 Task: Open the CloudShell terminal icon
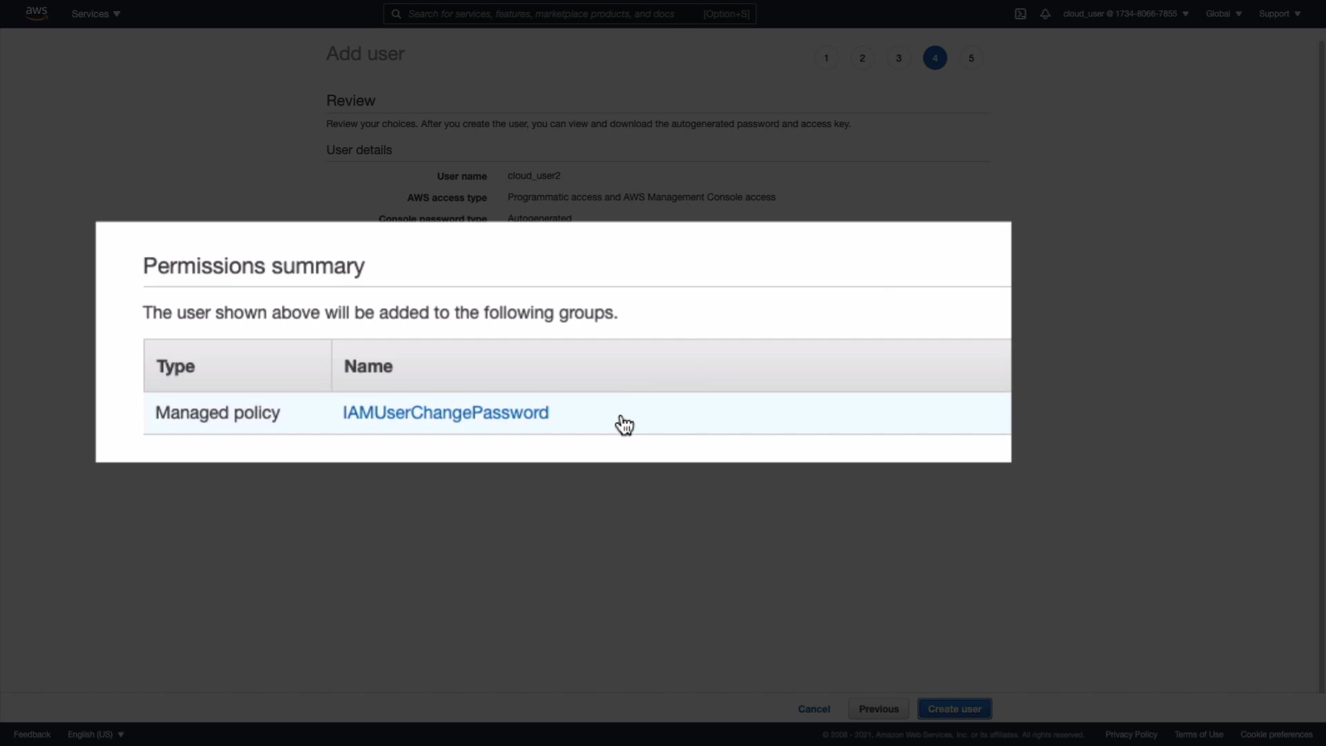[1020, 14]
